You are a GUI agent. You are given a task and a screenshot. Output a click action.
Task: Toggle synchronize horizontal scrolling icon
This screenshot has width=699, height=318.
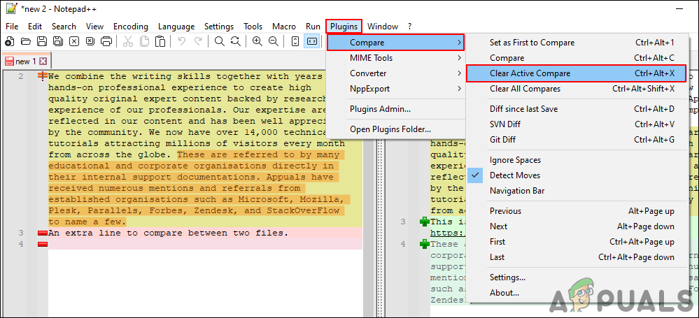311,42
